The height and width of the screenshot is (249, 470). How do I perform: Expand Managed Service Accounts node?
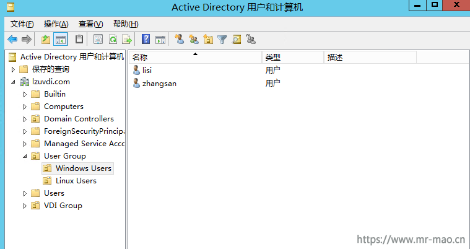pos(25,144)
